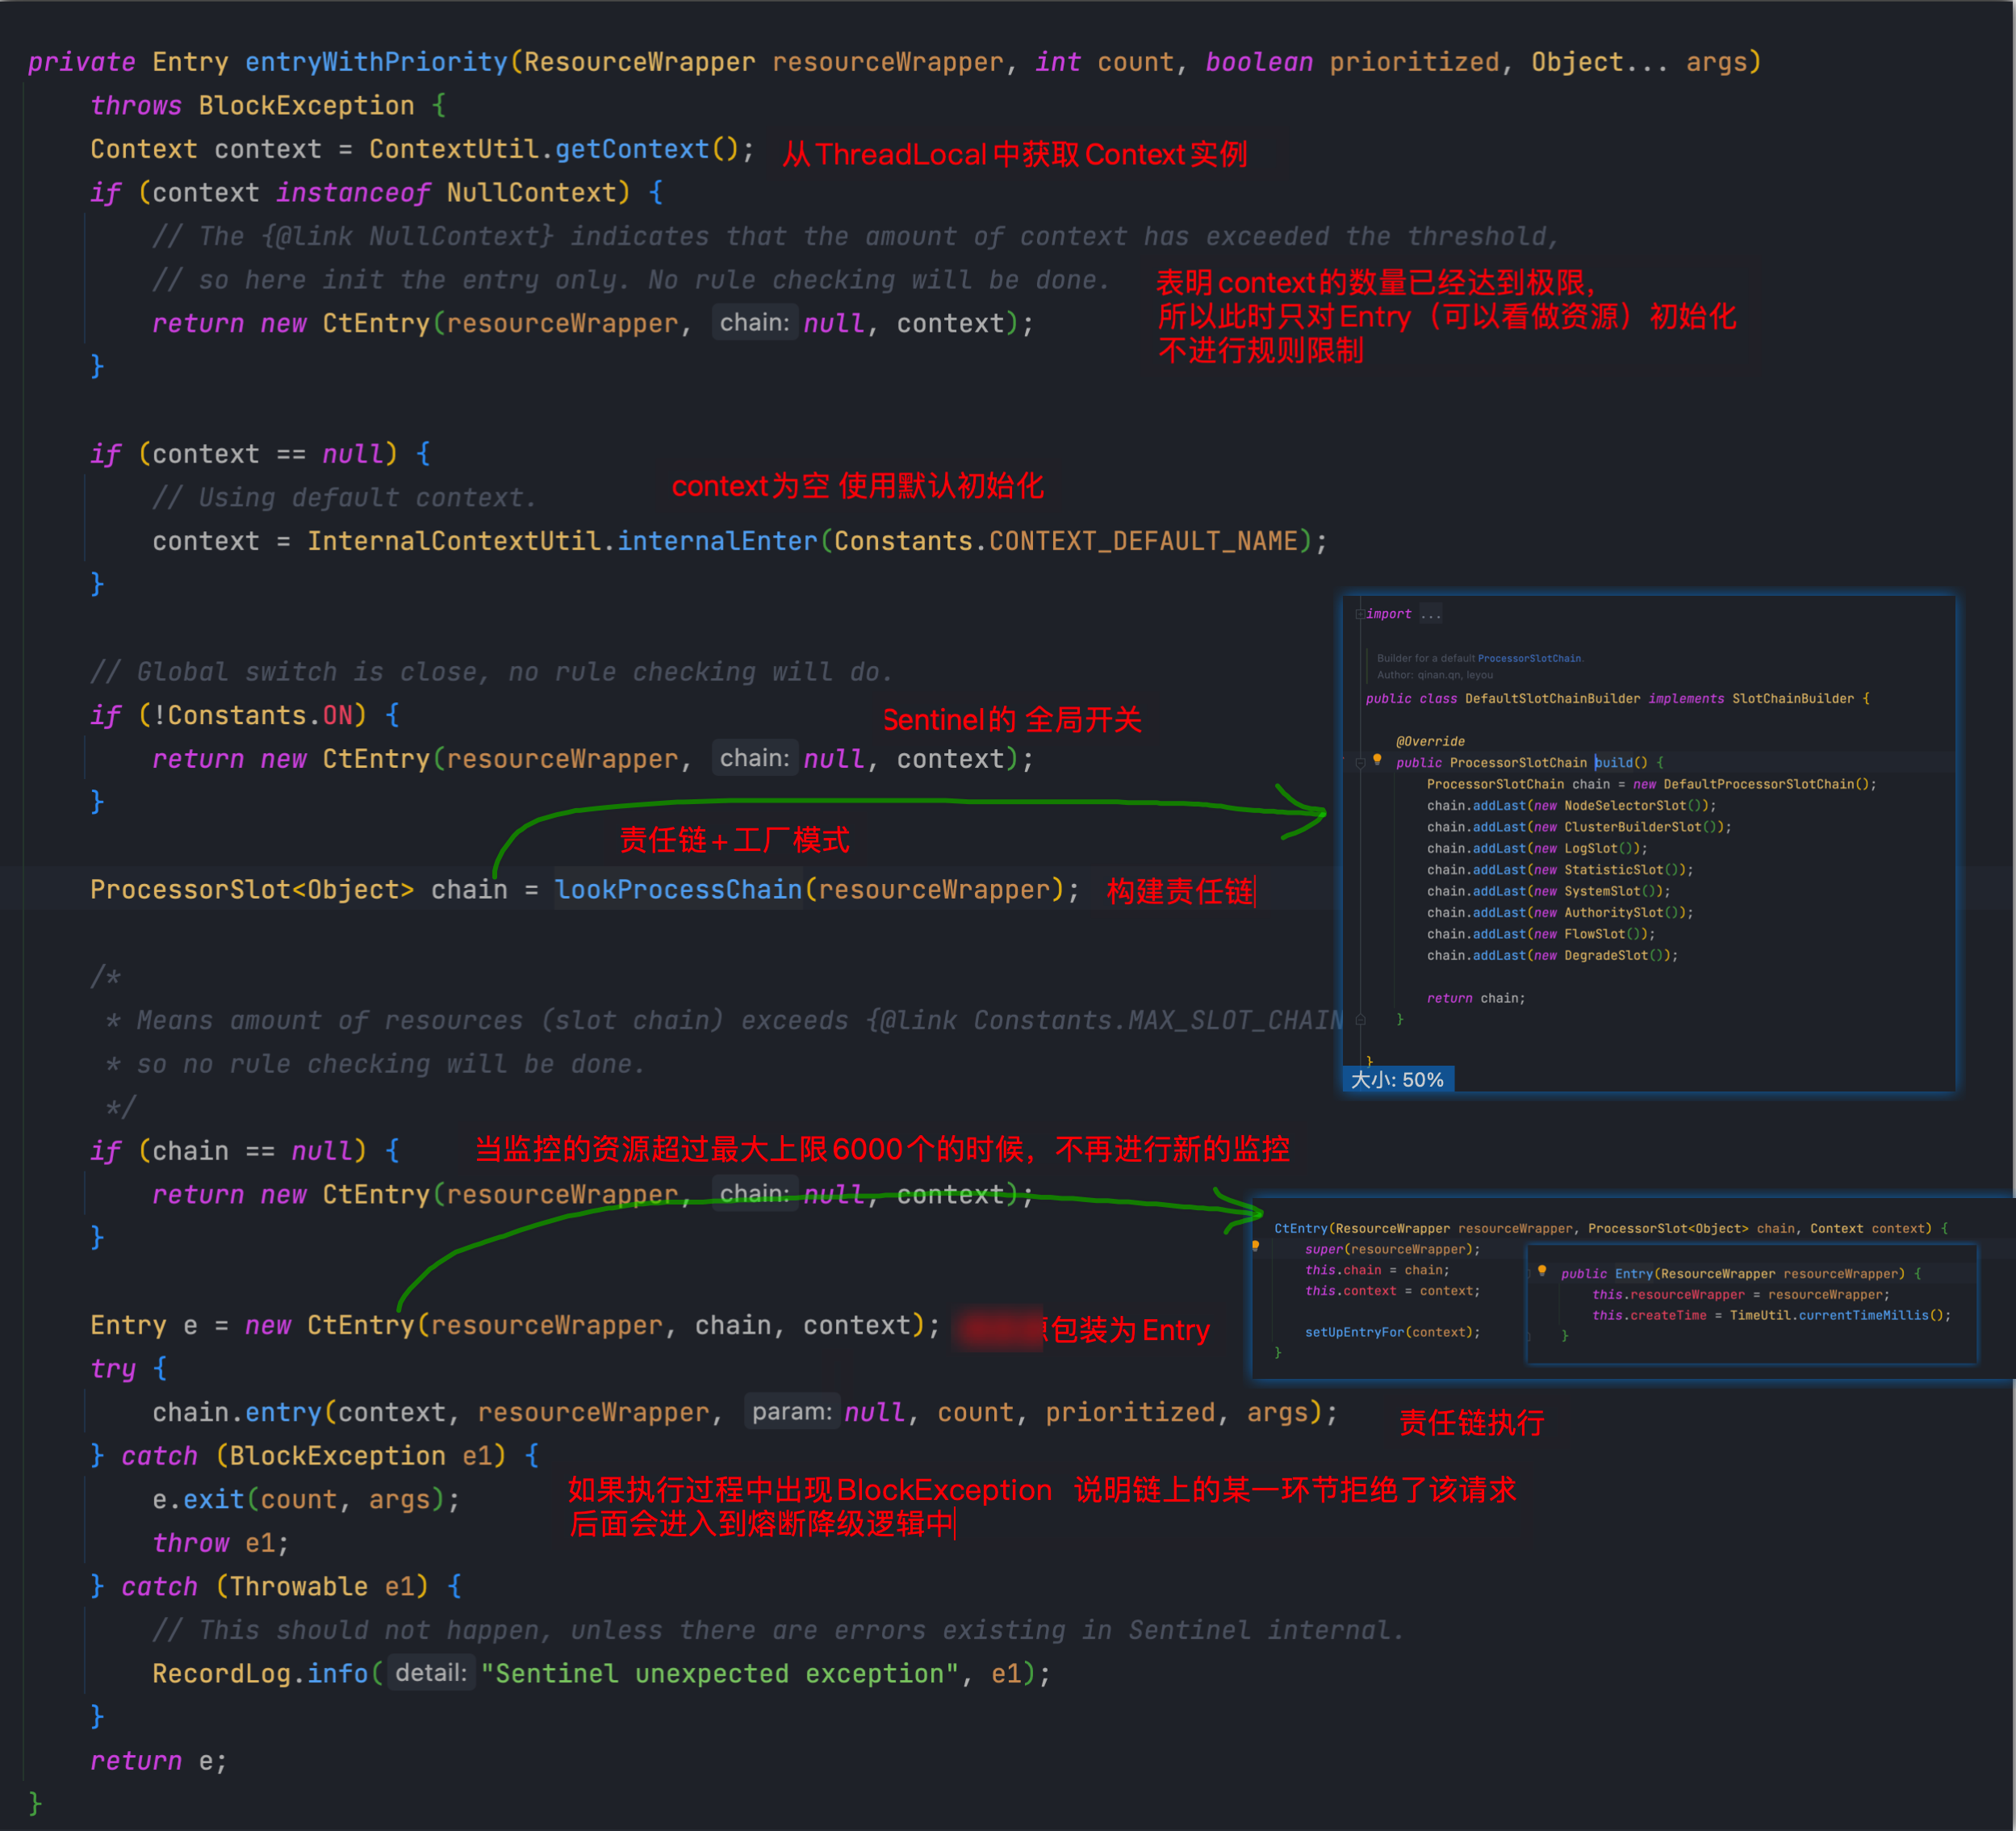Click the lightbulb beside the build() method
Viewport: 2016px width, 1831px height.
[1377, 760]
